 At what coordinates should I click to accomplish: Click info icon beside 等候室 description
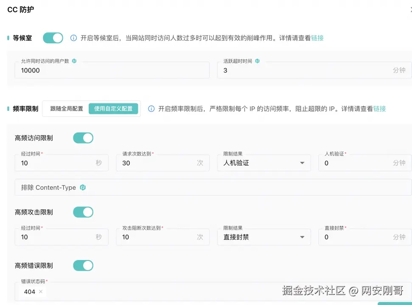tap(73, 38)
